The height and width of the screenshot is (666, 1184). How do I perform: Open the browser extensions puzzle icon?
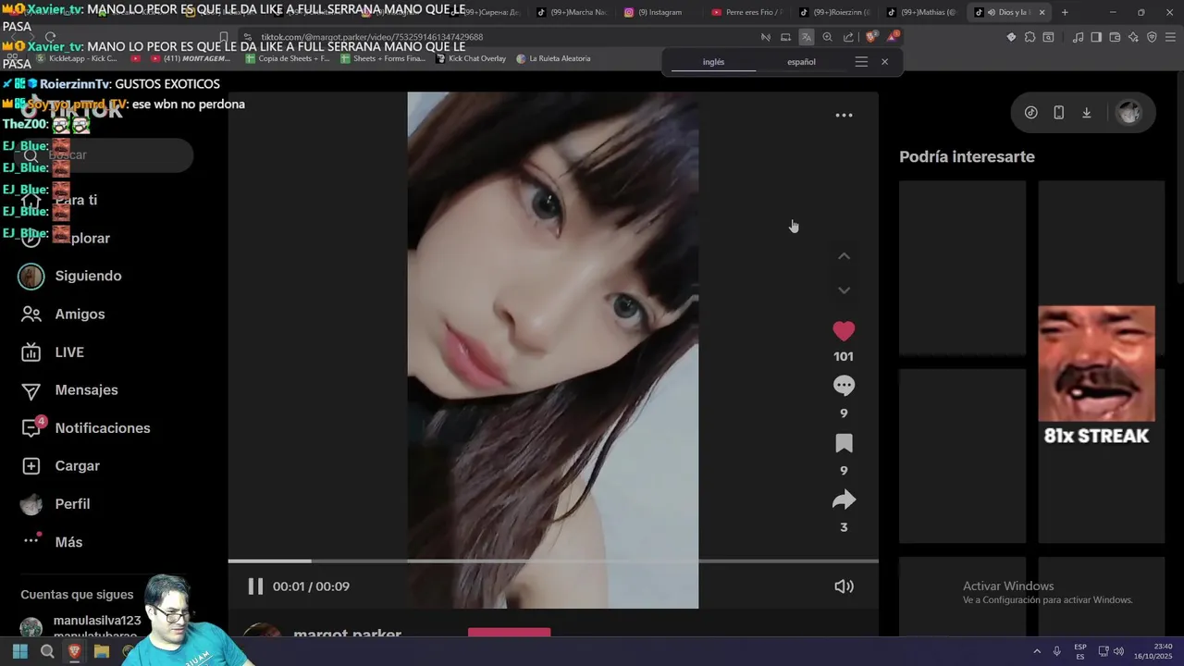tap(1030, 37)
